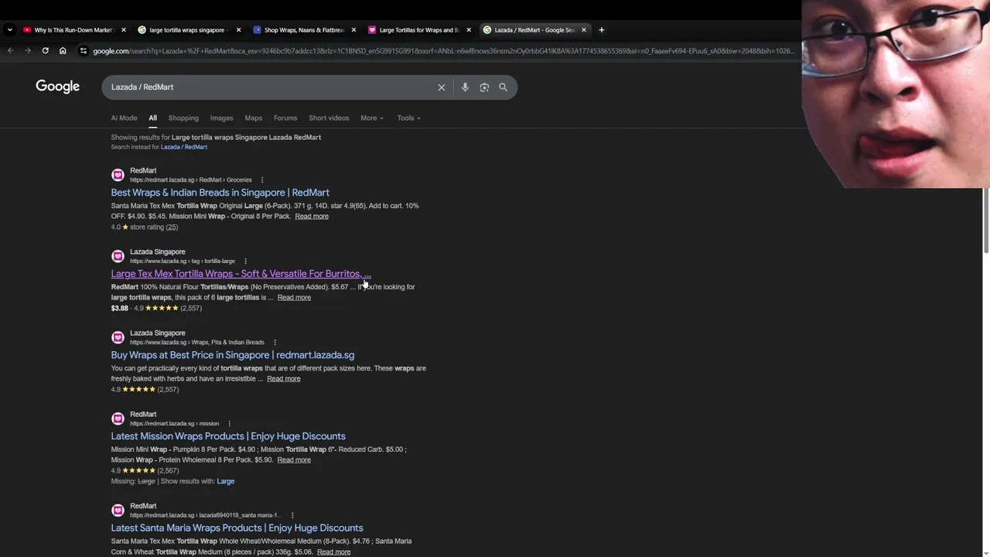The image size is (990, 557).
Task: Open a new browser tab
Action: pos(602,30)
